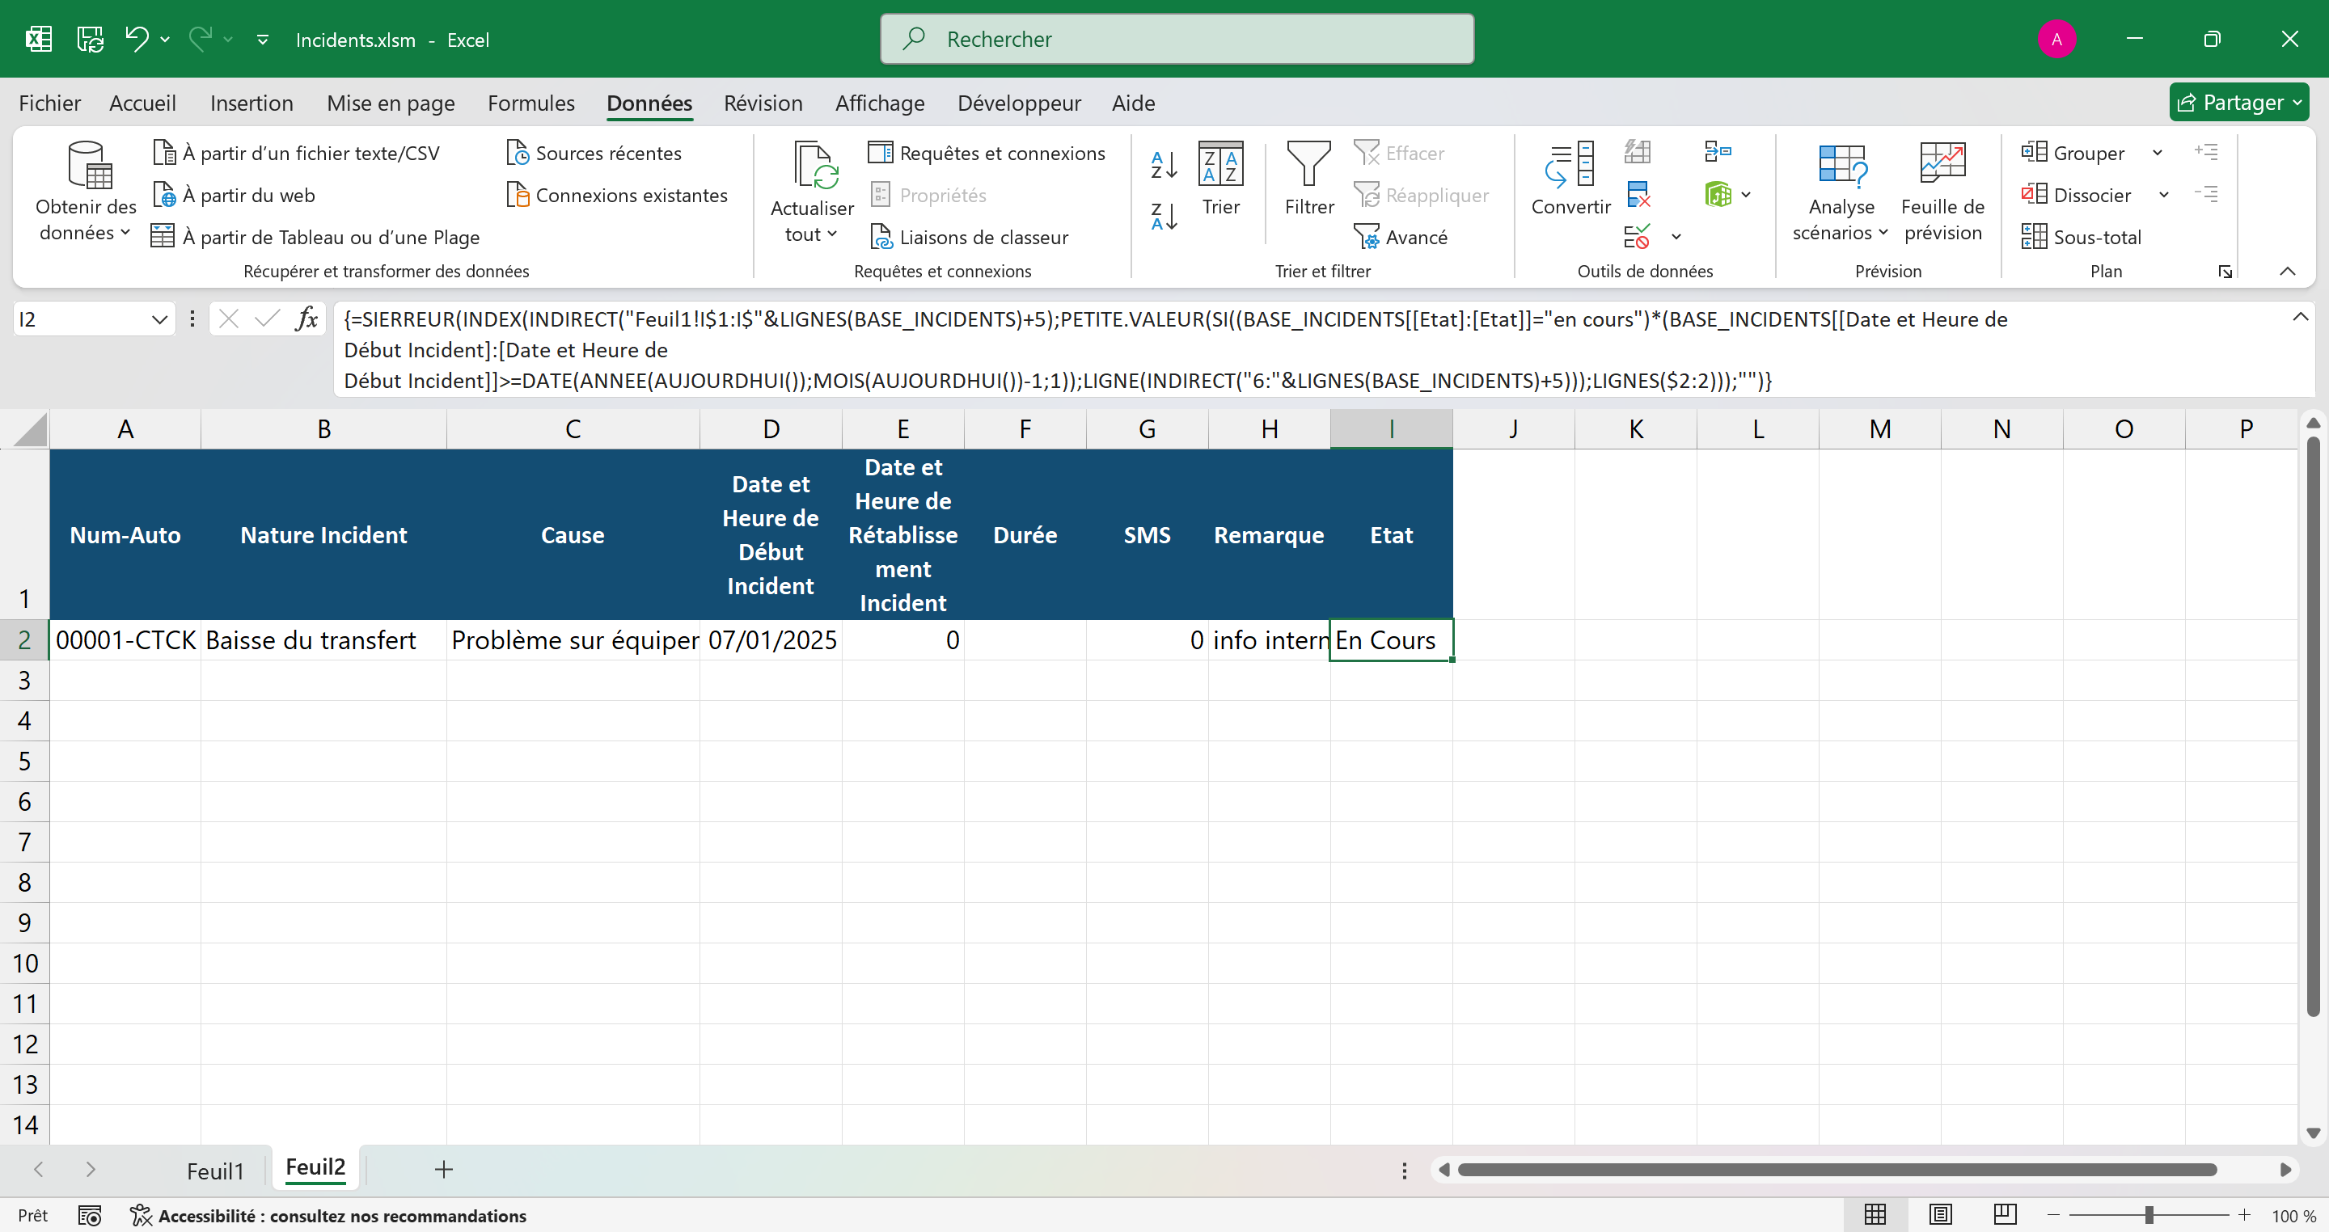Open Avancé filter options
2329x1232 pixels.
tap(1401, 237)
